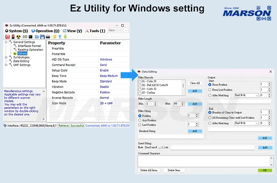Click the blue open folder icon

(x=37, y=37)
